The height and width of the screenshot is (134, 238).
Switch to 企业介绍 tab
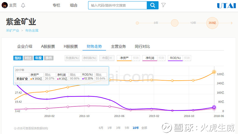coord(25,47)
